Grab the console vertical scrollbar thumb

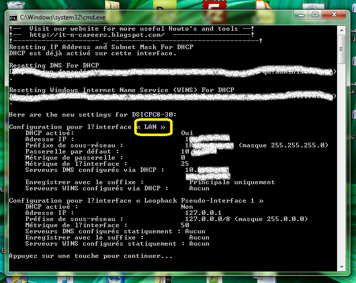pyautogui.click(x=341, y=49)
